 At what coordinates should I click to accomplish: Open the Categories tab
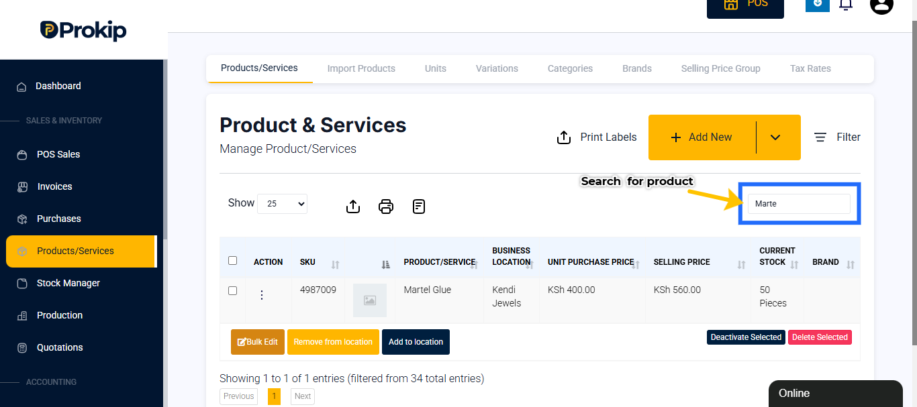570,68
